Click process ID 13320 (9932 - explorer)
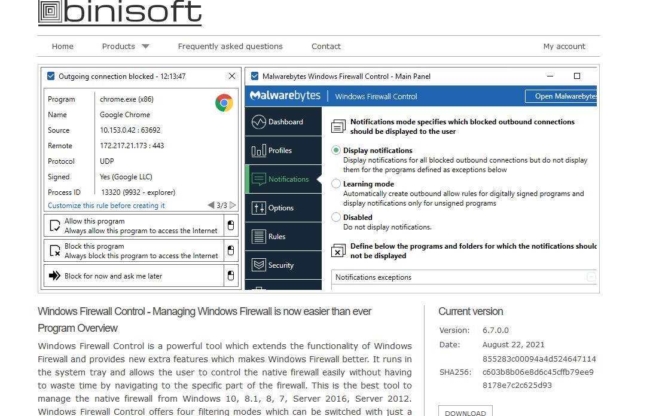This screenshot has width=647, height=416. [138, 192]
